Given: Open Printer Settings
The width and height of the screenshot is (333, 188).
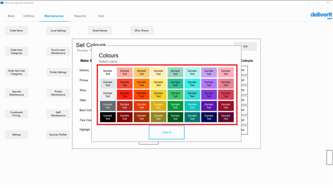Looking at the screenshot, I should point(58,72).
